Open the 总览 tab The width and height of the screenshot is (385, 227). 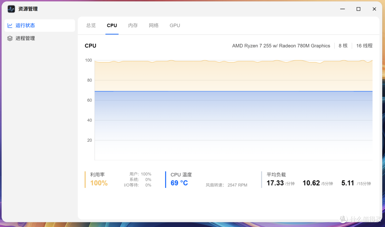91,26
